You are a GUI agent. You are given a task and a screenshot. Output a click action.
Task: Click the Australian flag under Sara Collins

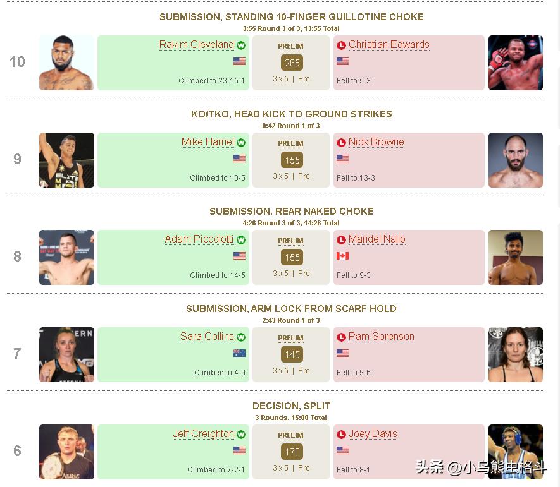pyautogui.click(x=239, y=353)
